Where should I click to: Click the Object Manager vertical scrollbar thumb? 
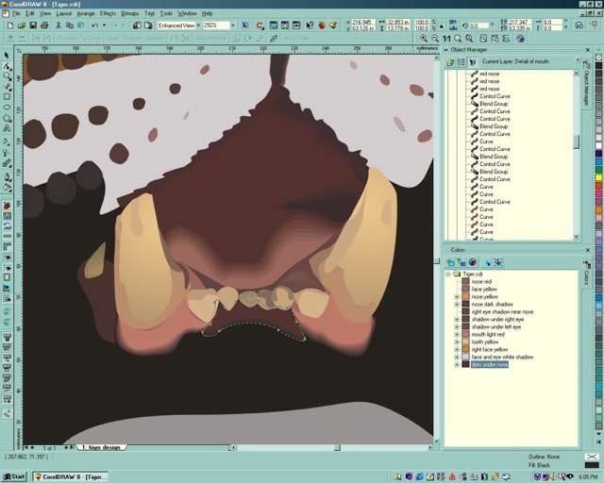coord(577,141)
